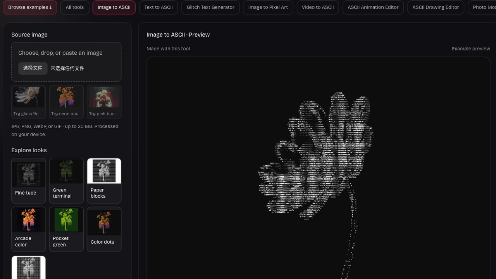Screen dimensions: 496x279
Task: Switch to Text to ASCII tool
Action: click(158, 7)
